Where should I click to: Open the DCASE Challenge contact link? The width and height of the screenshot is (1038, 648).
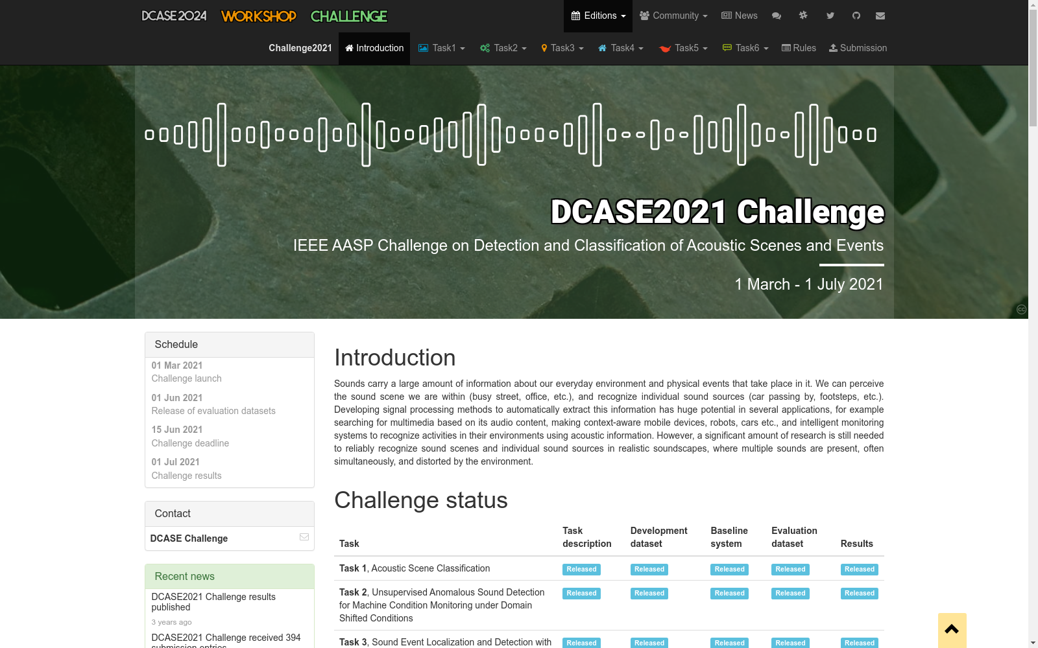click(x=189, y=538)
